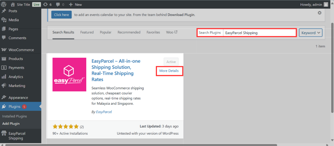Image resolution: width=334 pixels, height=146 pixels.
Task: Click the blue Click here button
Action: click(62, 15)
